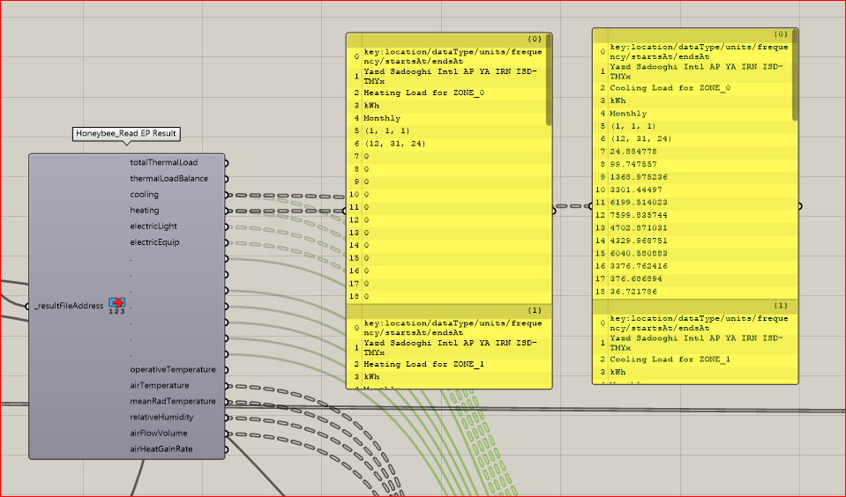
Task: Click value 4329.968751 in cooling panel
Action: point(639,241)
